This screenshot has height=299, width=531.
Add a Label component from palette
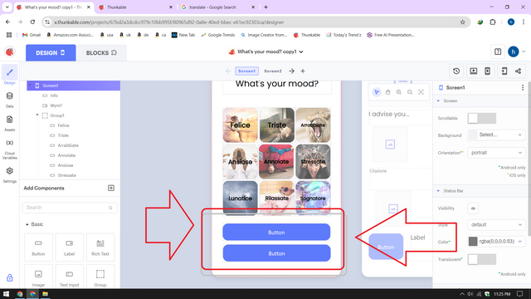pyautogui.click(x=70, y=247)
